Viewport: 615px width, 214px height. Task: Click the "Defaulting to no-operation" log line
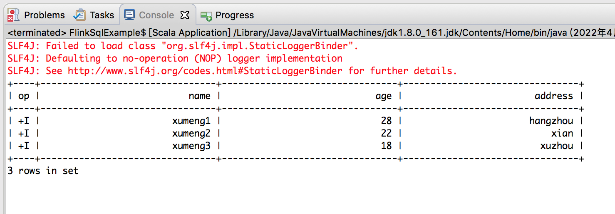(175, 58)
